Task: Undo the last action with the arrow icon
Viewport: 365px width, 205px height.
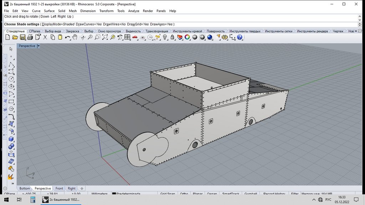Action: coord(67,37)
